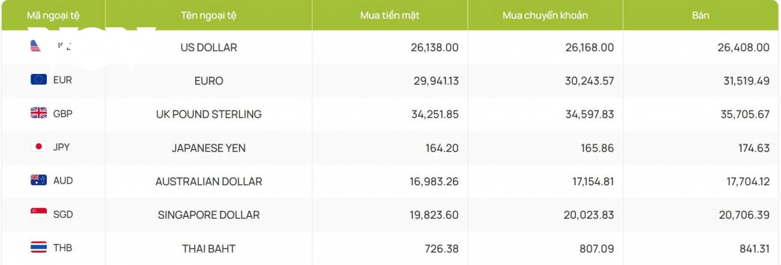Select the 'Tên ngoại tệ' column header
Viewport: 781px width, 265px height.
[x=208, y=15]
